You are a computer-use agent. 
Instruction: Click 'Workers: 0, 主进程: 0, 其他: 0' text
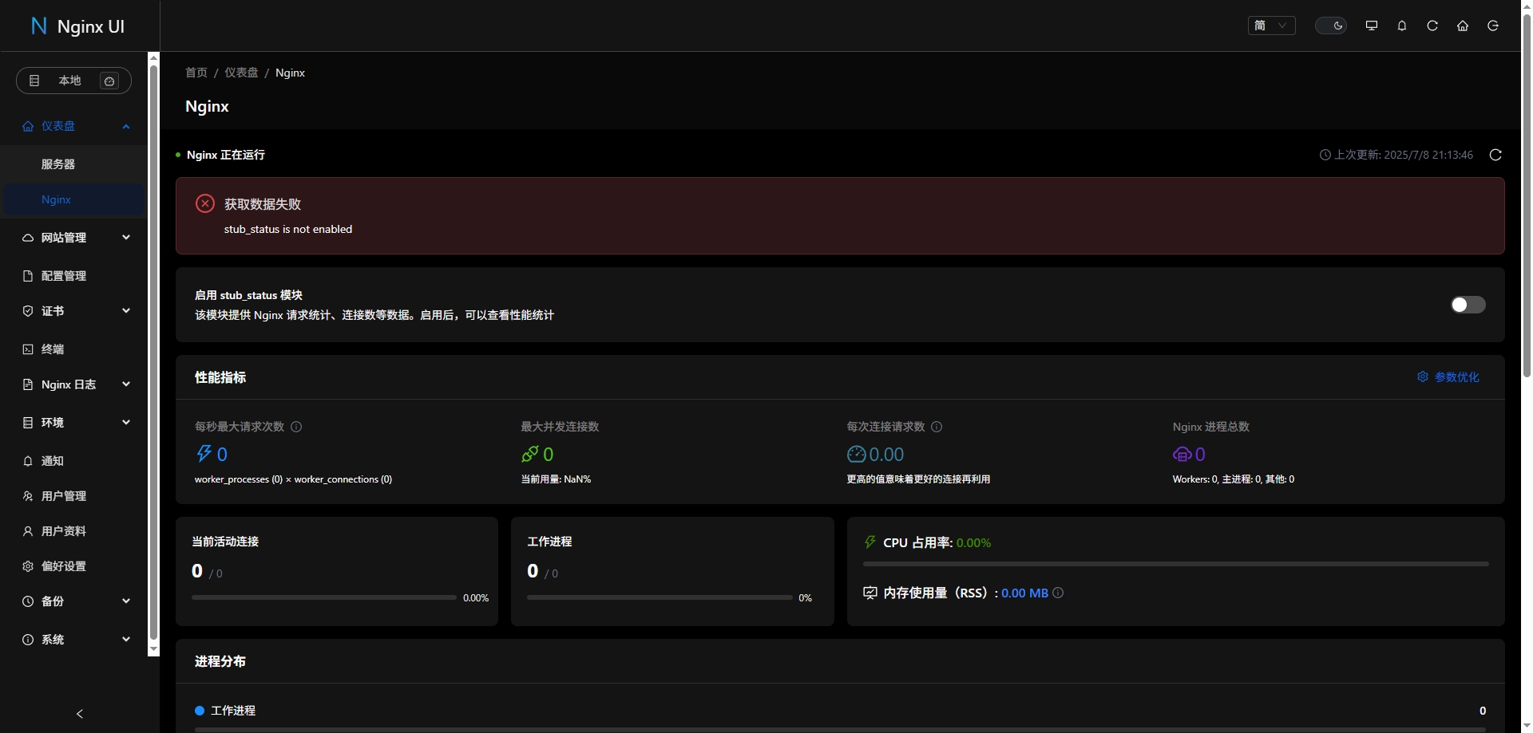[x=1234, y=479]
